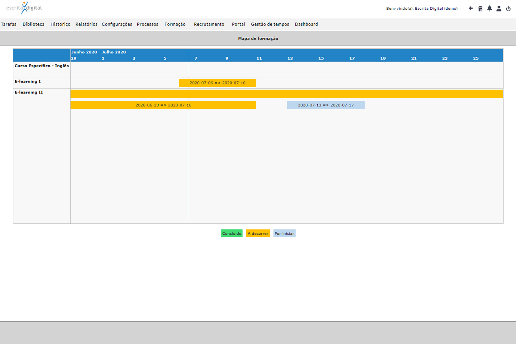
Task: Open the Relatórios menu
Action: [x=86, y=24]
